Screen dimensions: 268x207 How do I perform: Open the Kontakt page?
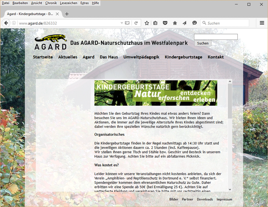tap(216, 57)
